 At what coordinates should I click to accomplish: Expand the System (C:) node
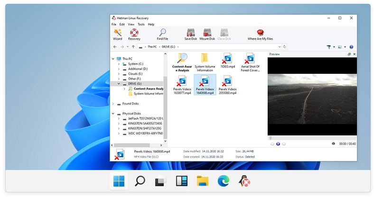click(x=119, y=64)
